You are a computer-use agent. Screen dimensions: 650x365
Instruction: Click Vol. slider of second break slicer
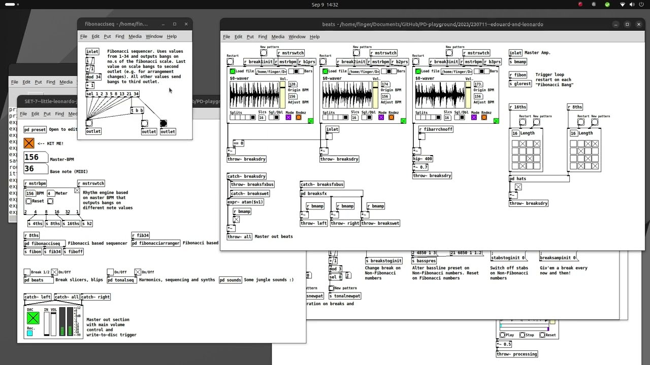[376, 96]
